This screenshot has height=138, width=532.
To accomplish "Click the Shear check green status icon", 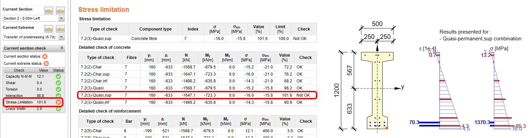I will [58, 83].
